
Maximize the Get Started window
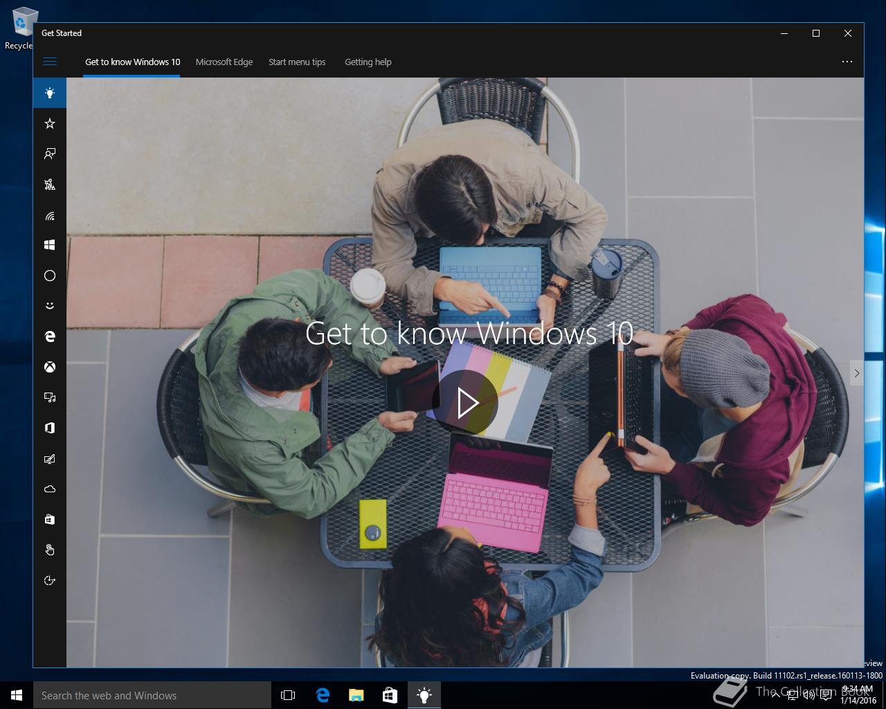816,33
